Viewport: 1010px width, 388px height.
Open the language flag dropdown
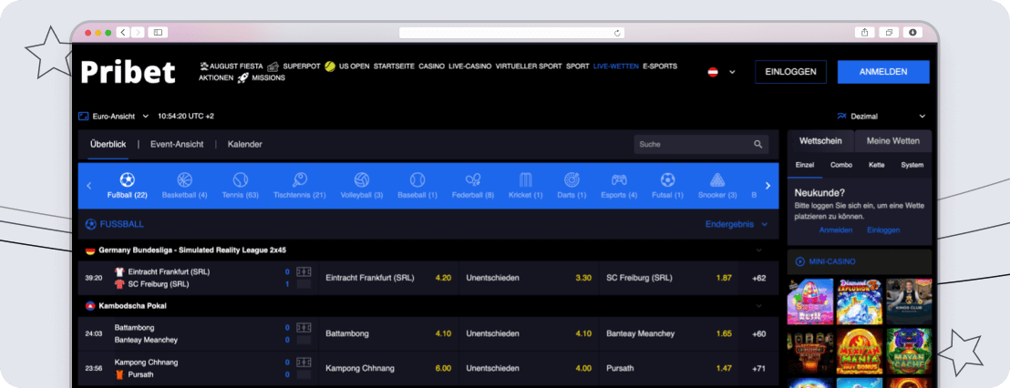[722, 72]
